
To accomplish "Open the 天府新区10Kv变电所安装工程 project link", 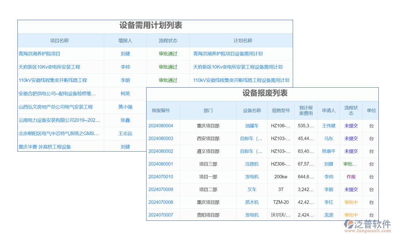I will tap(49, 67).
